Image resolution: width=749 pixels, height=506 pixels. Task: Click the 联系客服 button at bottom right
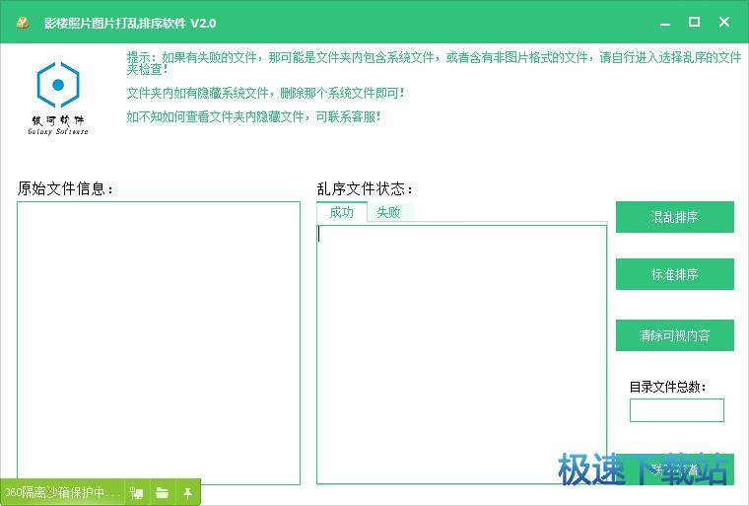click(x=674, y=470)
